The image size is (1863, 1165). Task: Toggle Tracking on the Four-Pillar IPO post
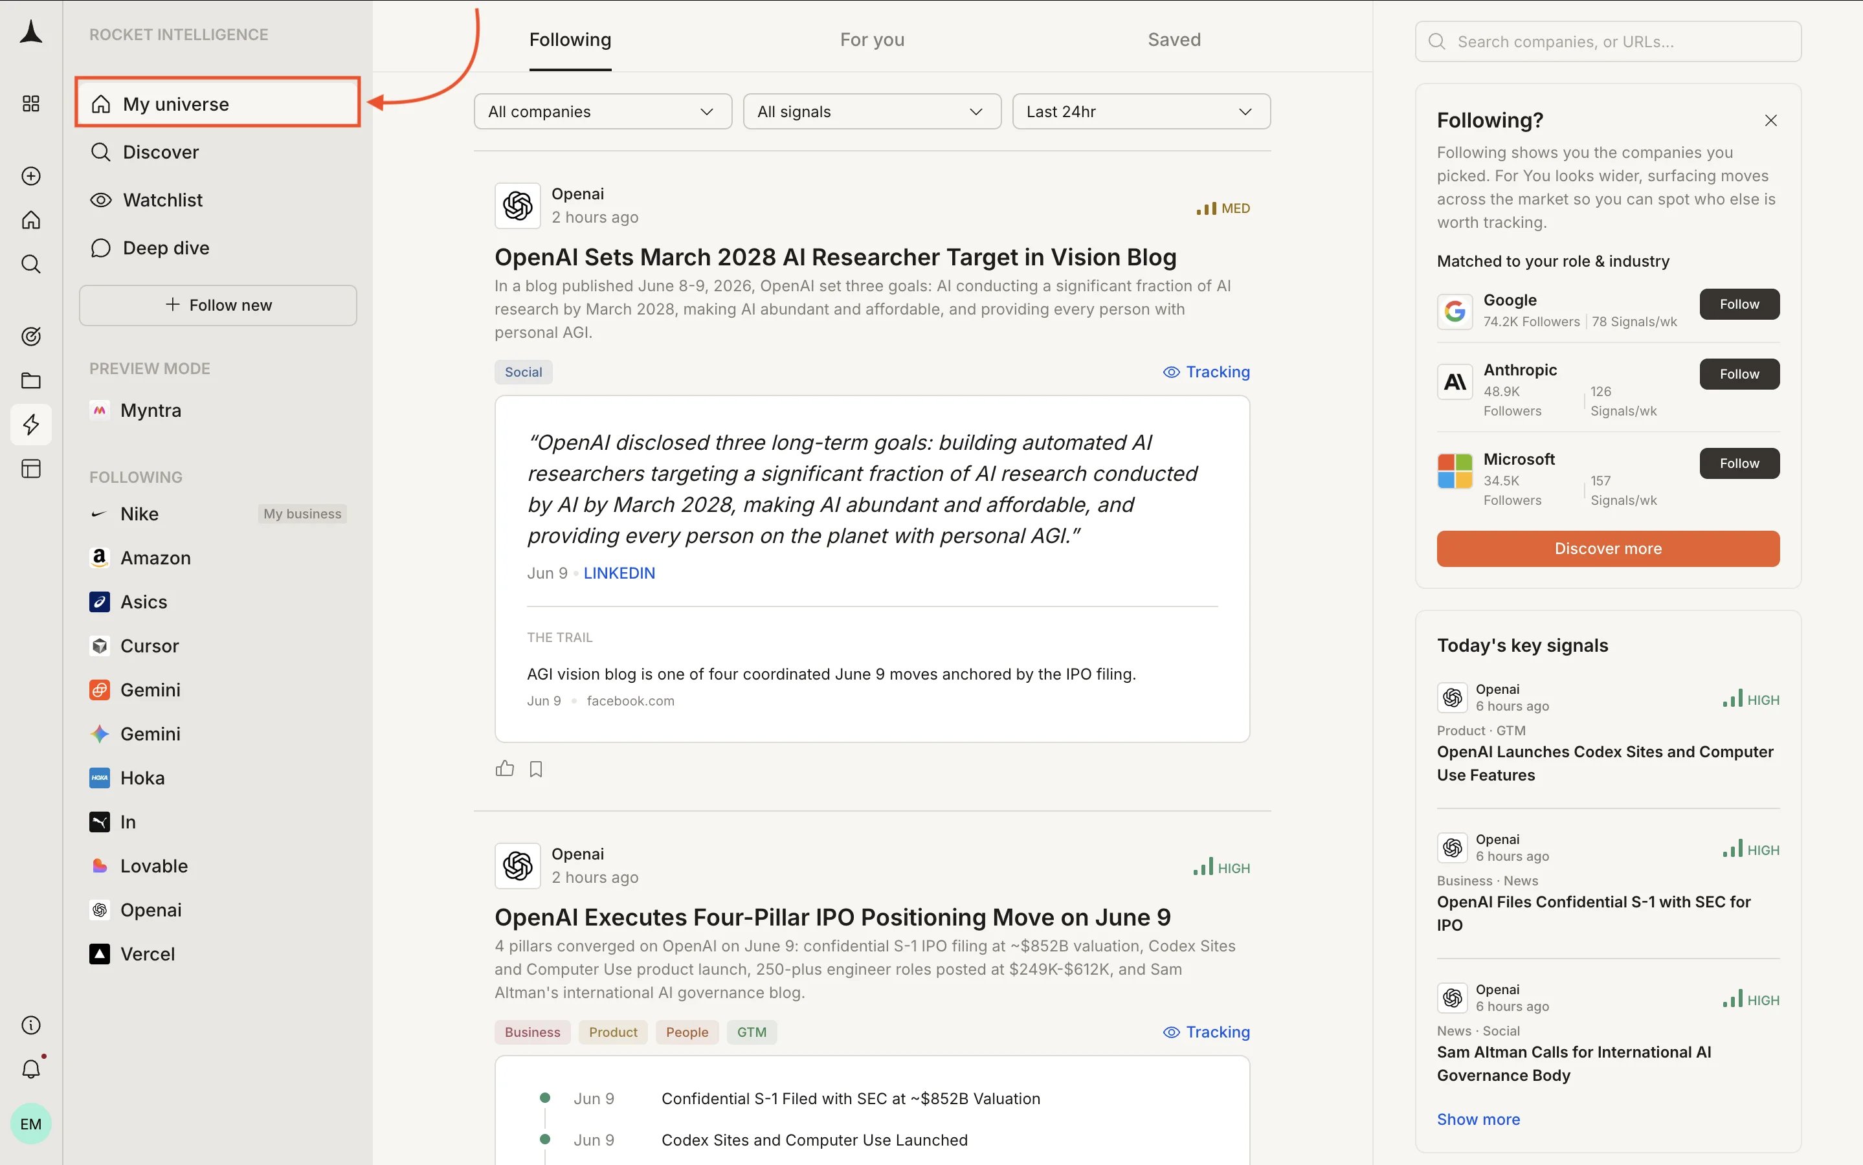1206,1032
